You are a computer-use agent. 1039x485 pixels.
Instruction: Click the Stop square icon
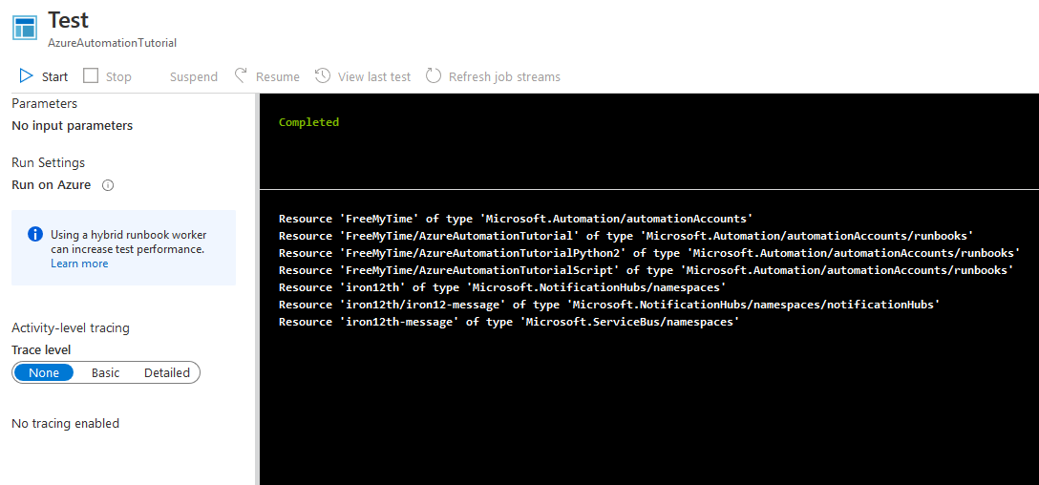tap(91, 76)
